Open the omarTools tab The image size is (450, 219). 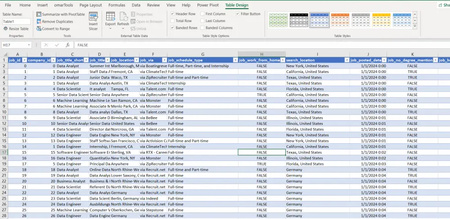(x=63, y=5)
